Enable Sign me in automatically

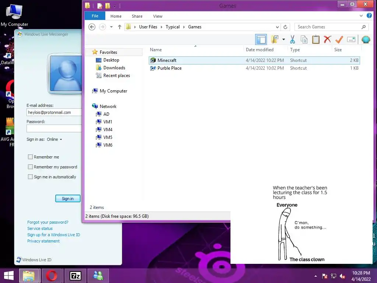coord(30,177)
